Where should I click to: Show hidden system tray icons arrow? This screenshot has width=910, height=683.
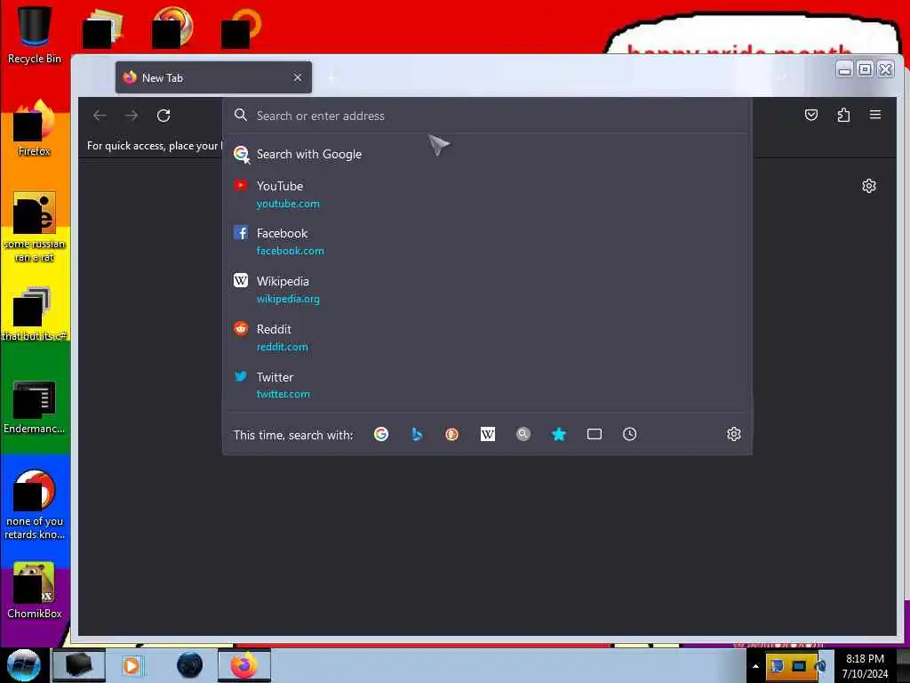click(755, 666)
